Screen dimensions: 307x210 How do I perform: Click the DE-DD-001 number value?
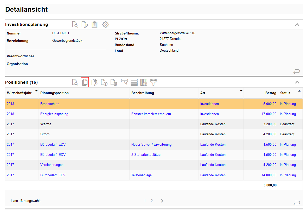click(61, 33)
